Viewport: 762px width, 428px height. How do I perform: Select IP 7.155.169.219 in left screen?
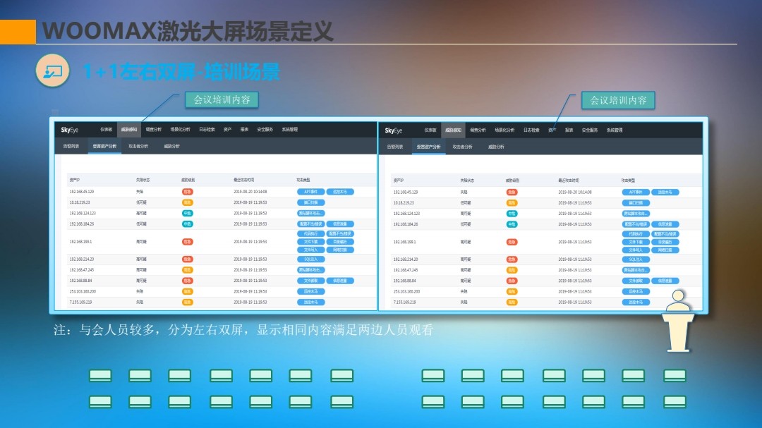click(x=80, y=302)
